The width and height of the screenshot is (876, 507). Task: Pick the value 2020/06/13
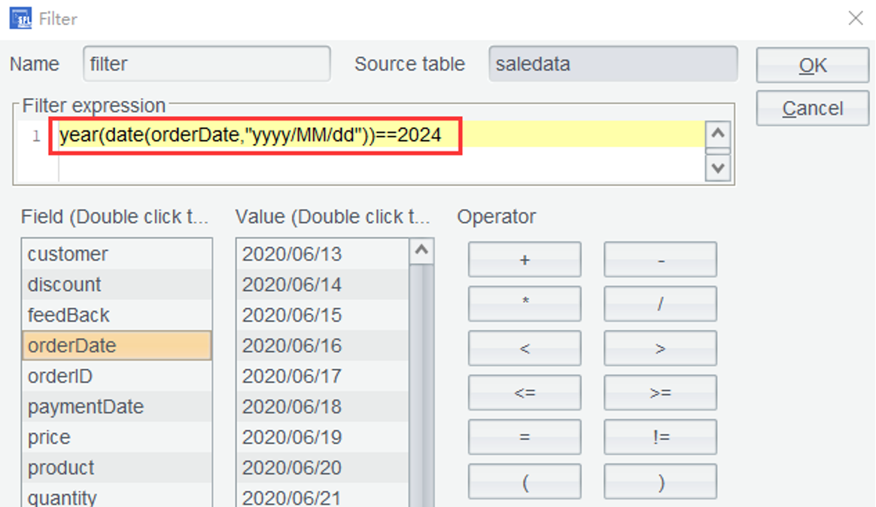pos(322,255)
